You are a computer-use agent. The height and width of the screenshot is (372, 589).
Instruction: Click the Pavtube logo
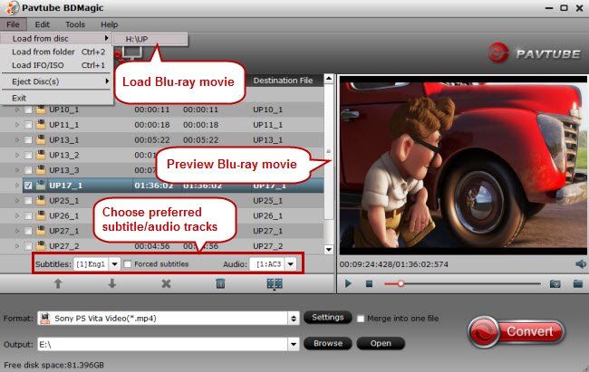click(x=534, y=53)
